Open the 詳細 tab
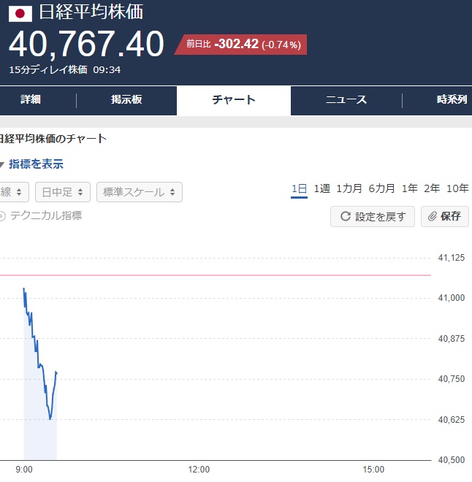The image size is (472, 482). click(x=31, y=99)
